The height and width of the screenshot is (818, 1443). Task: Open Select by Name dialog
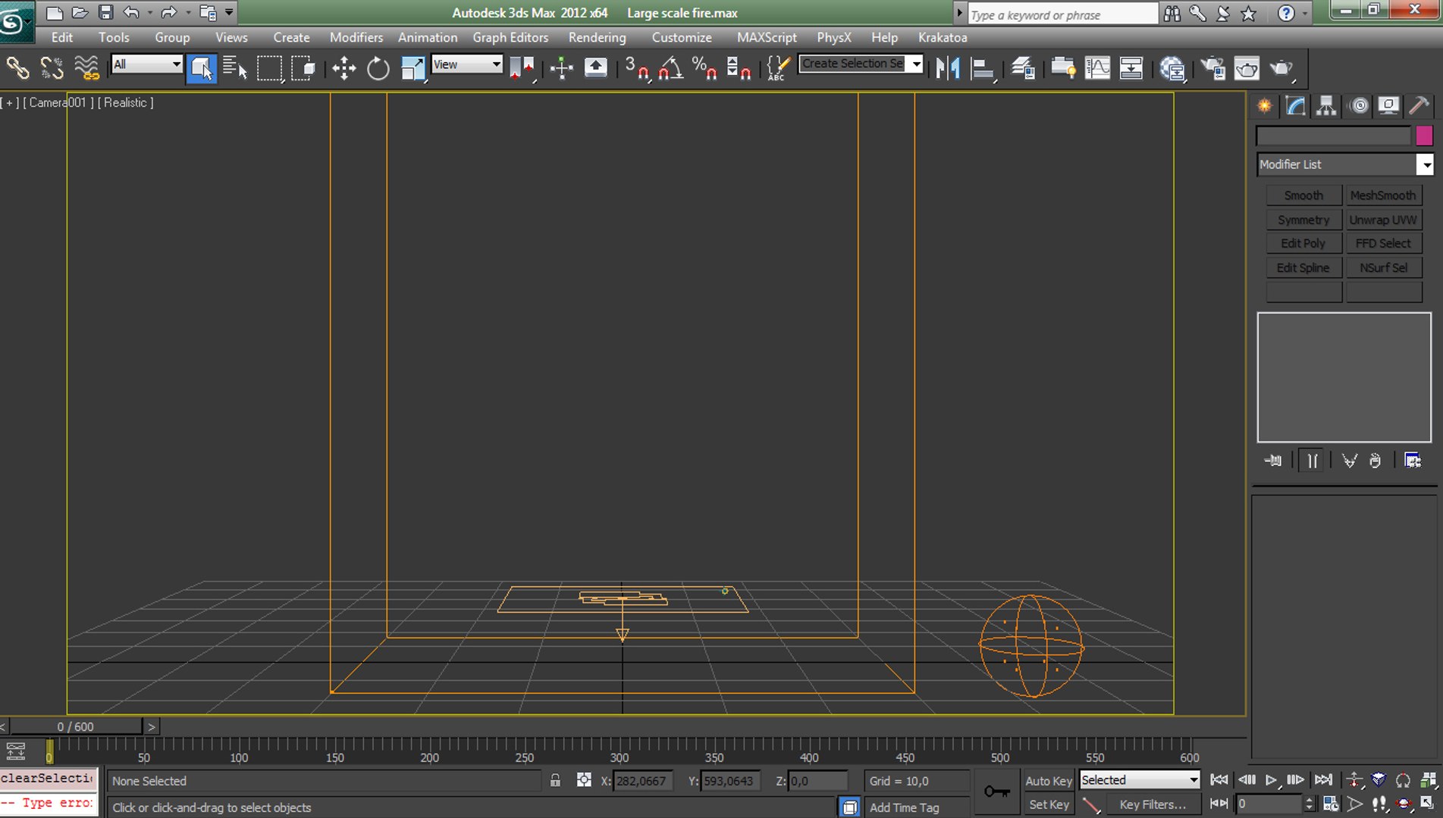tap(235, 68)
